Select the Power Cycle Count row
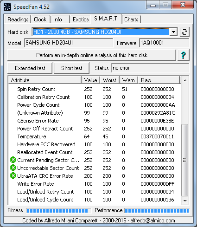Viewport: 197px width, 227px height. point(95,105)
